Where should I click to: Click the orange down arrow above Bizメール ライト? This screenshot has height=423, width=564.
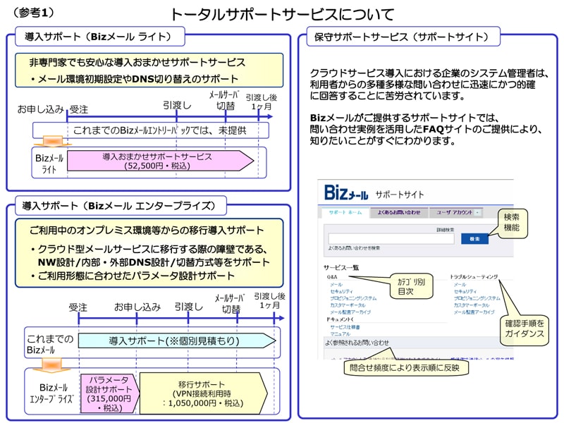51,142
